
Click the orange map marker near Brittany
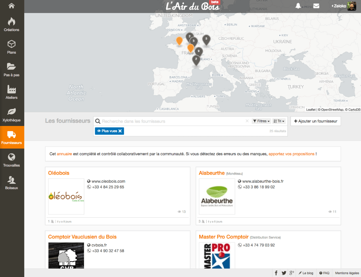pyautogui.click(x=179, y=41)
